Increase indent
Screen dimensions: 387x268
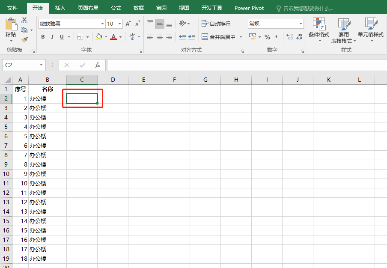(192, 37)
